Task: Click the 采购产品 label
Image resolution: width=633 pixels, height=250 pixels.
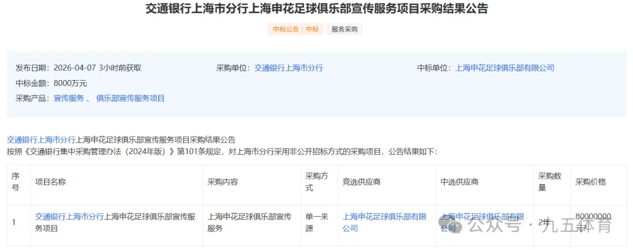Action: click(x=32, y=98)
